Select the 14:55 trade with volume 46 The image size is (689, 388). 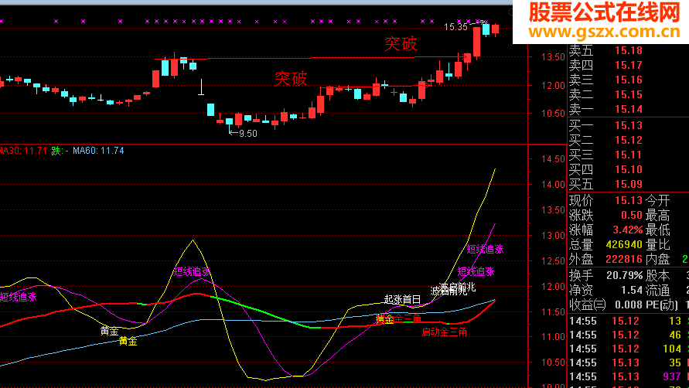point(629,335)
